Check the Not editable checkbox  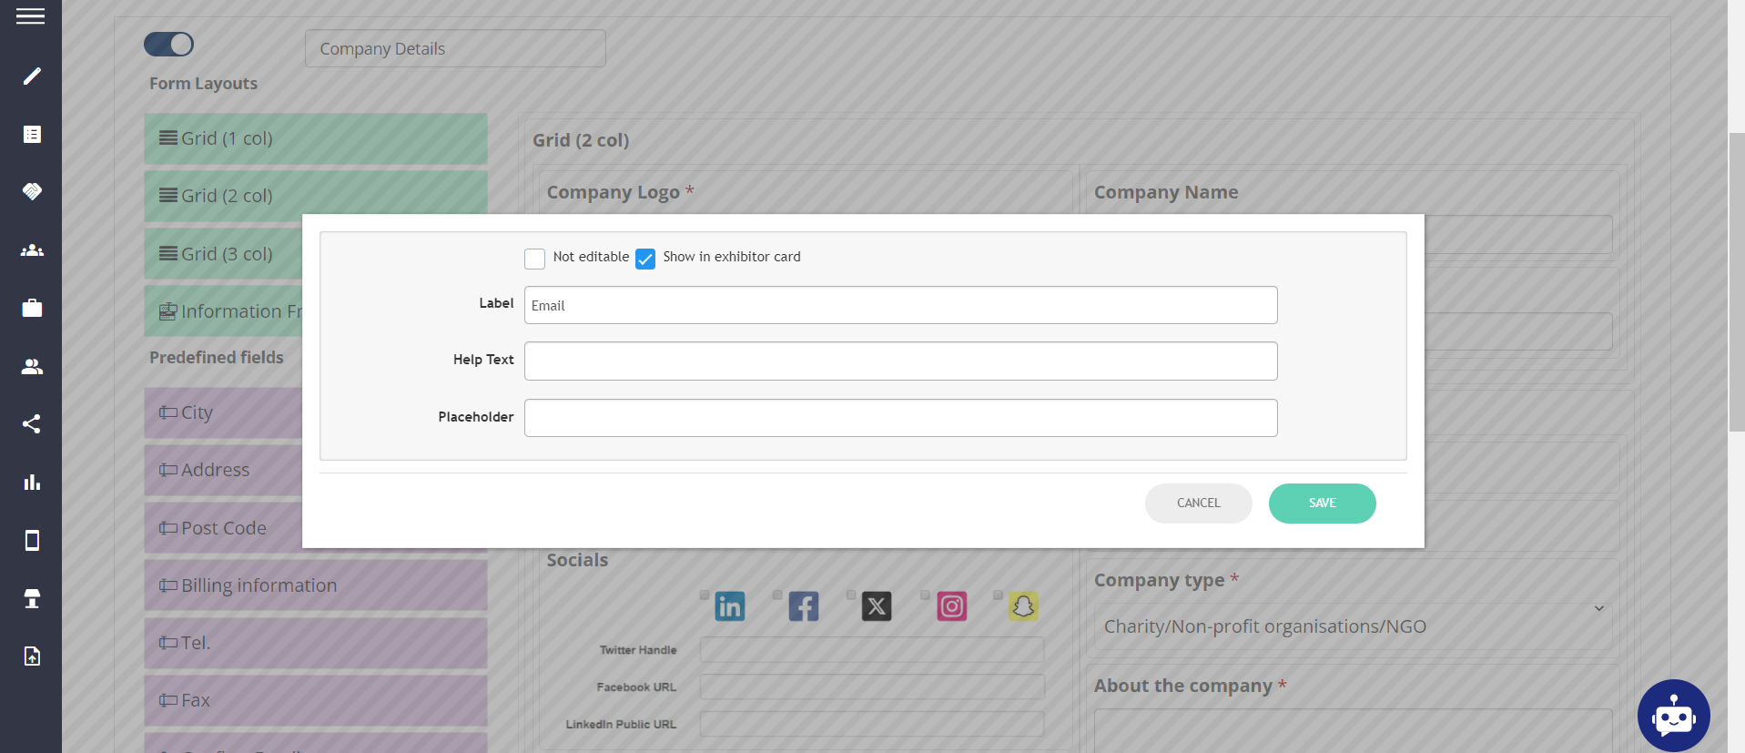[x=534, y=259]
